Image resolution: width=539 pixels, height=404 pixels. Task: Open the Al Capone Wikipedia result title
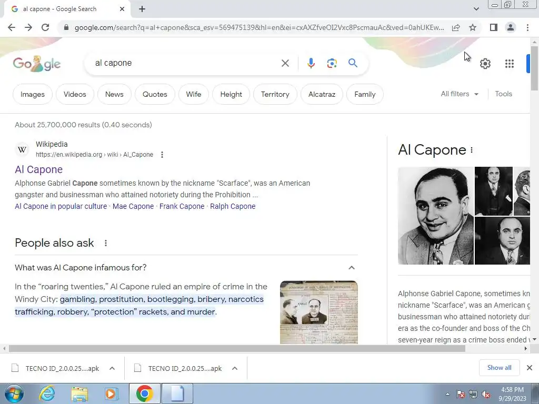click(x=38, y=169)
